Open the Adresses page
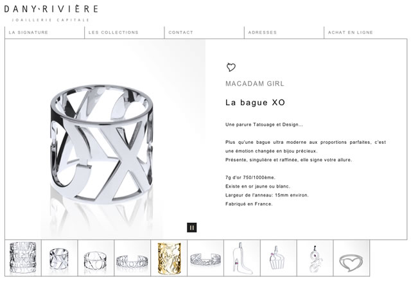The height and width of the screenshot is (289, 411). tap(263, 33)
